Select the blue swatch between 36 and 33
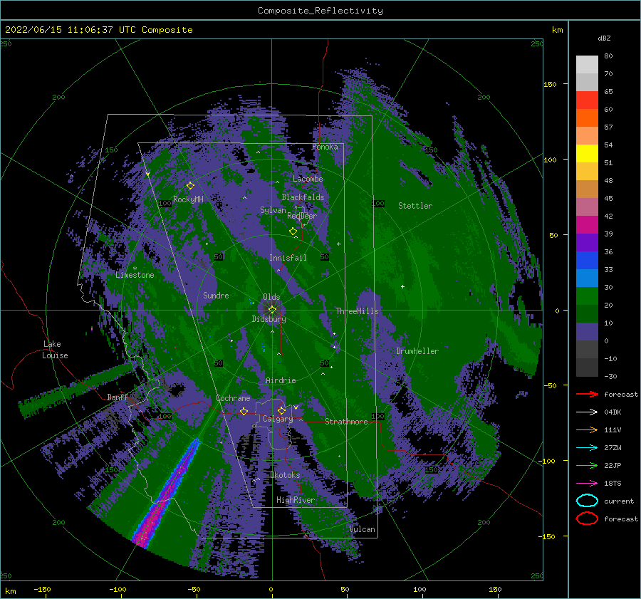641x599 pixels. pos(587,260)
